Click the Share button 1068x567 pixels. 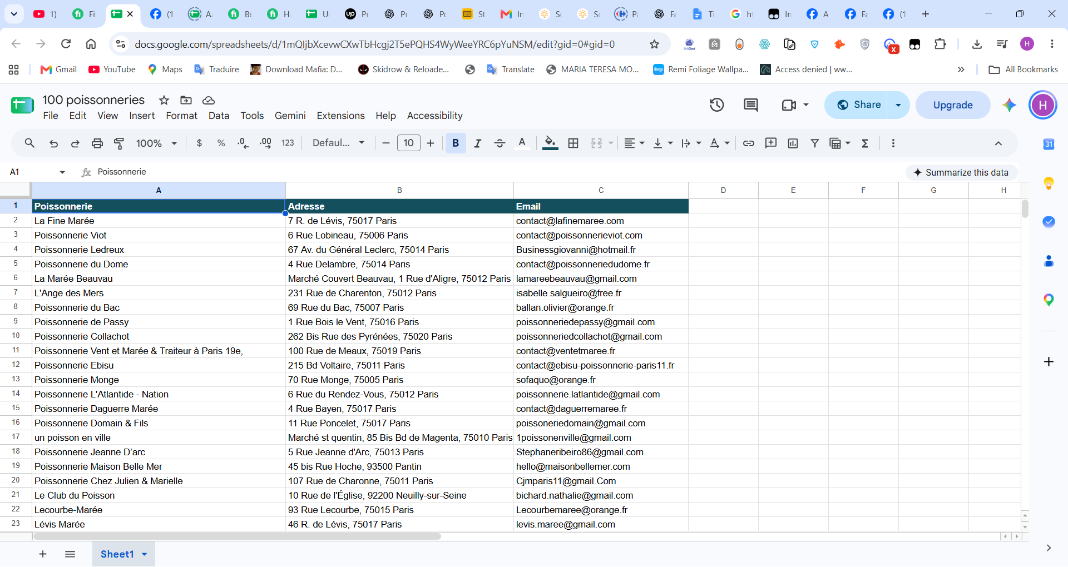click(x=856, y=105)
